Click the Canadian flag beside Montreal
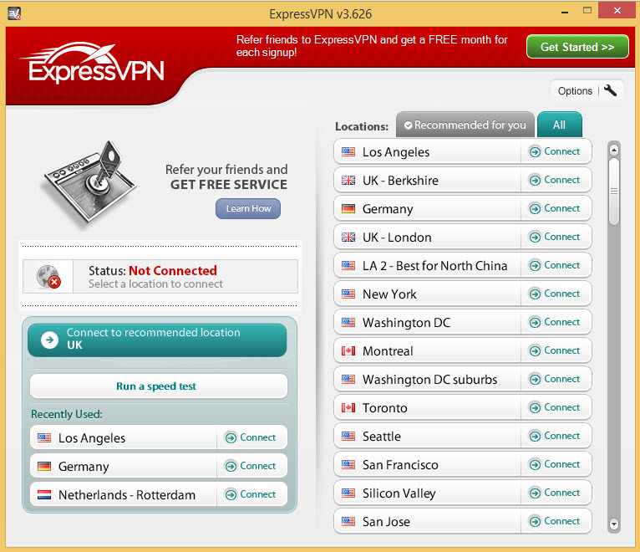 [x=348, y=350]
